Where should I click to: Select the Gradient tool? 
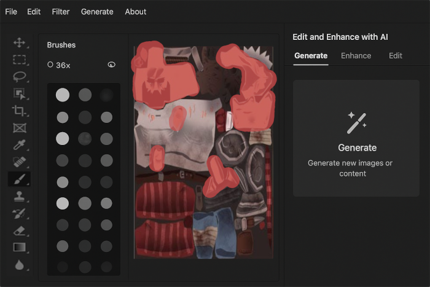coord(19,247)
